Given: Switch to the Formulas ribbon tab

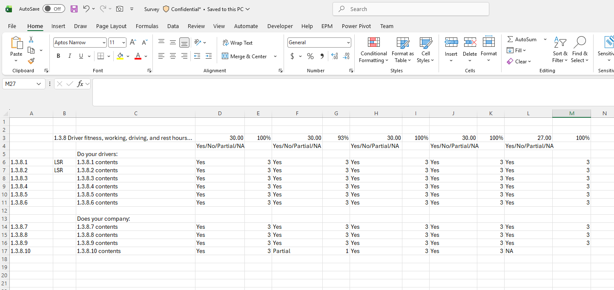Looking at the screenshot, I should click(147, 26).
